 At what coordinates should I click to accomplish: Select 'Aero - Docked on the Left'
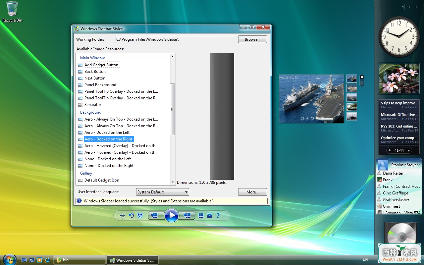(x=107, y=132)
